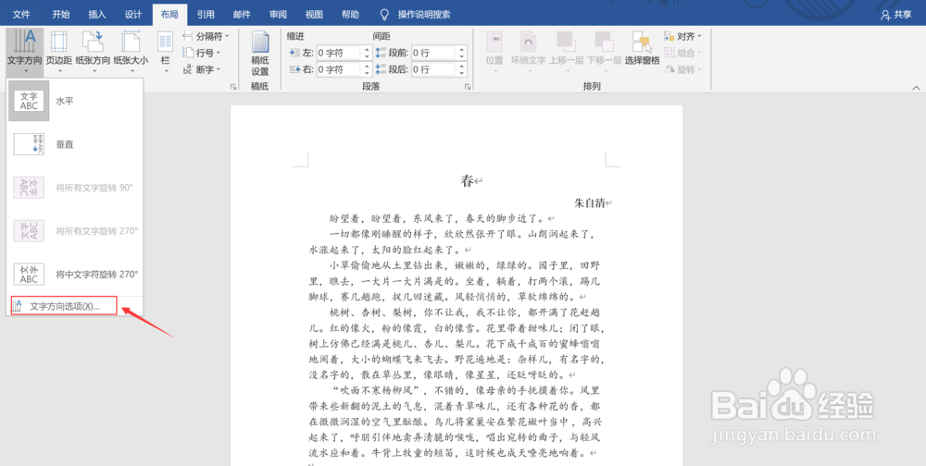This screenshot has height=466, width=926.
Task: Increase the 左 indent with the stepper
Action: pyautogui.click(x=367, y=50)
